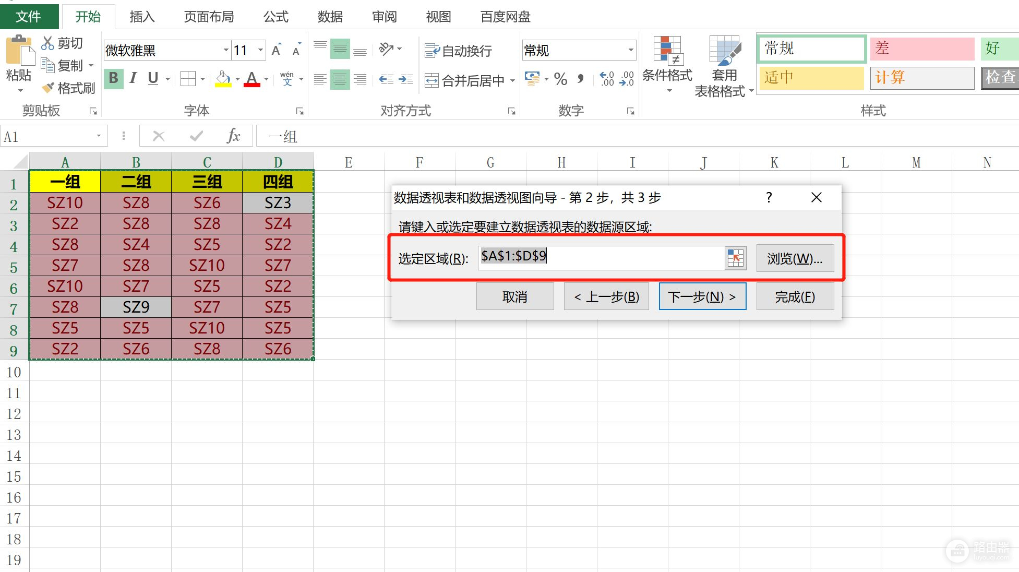Toggle Italic formatting button
The image size is (1019, 572).
click(x=133, y=79)
